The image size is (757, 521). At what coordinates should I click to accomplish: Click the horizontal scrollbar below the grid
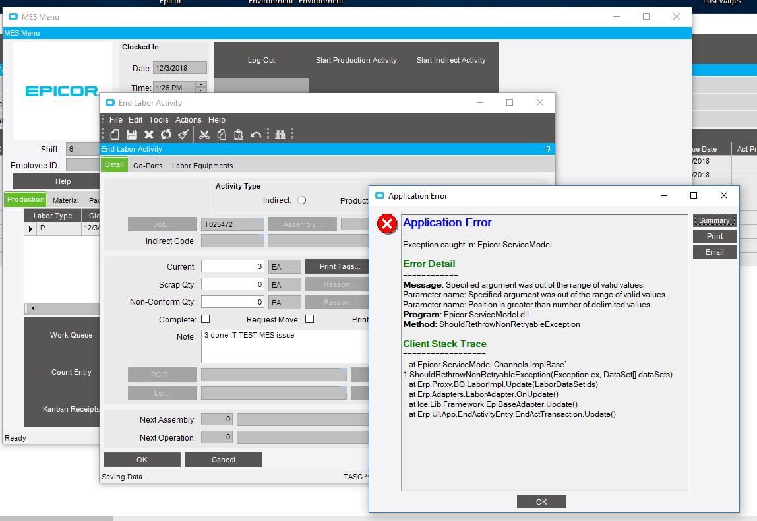61,308
